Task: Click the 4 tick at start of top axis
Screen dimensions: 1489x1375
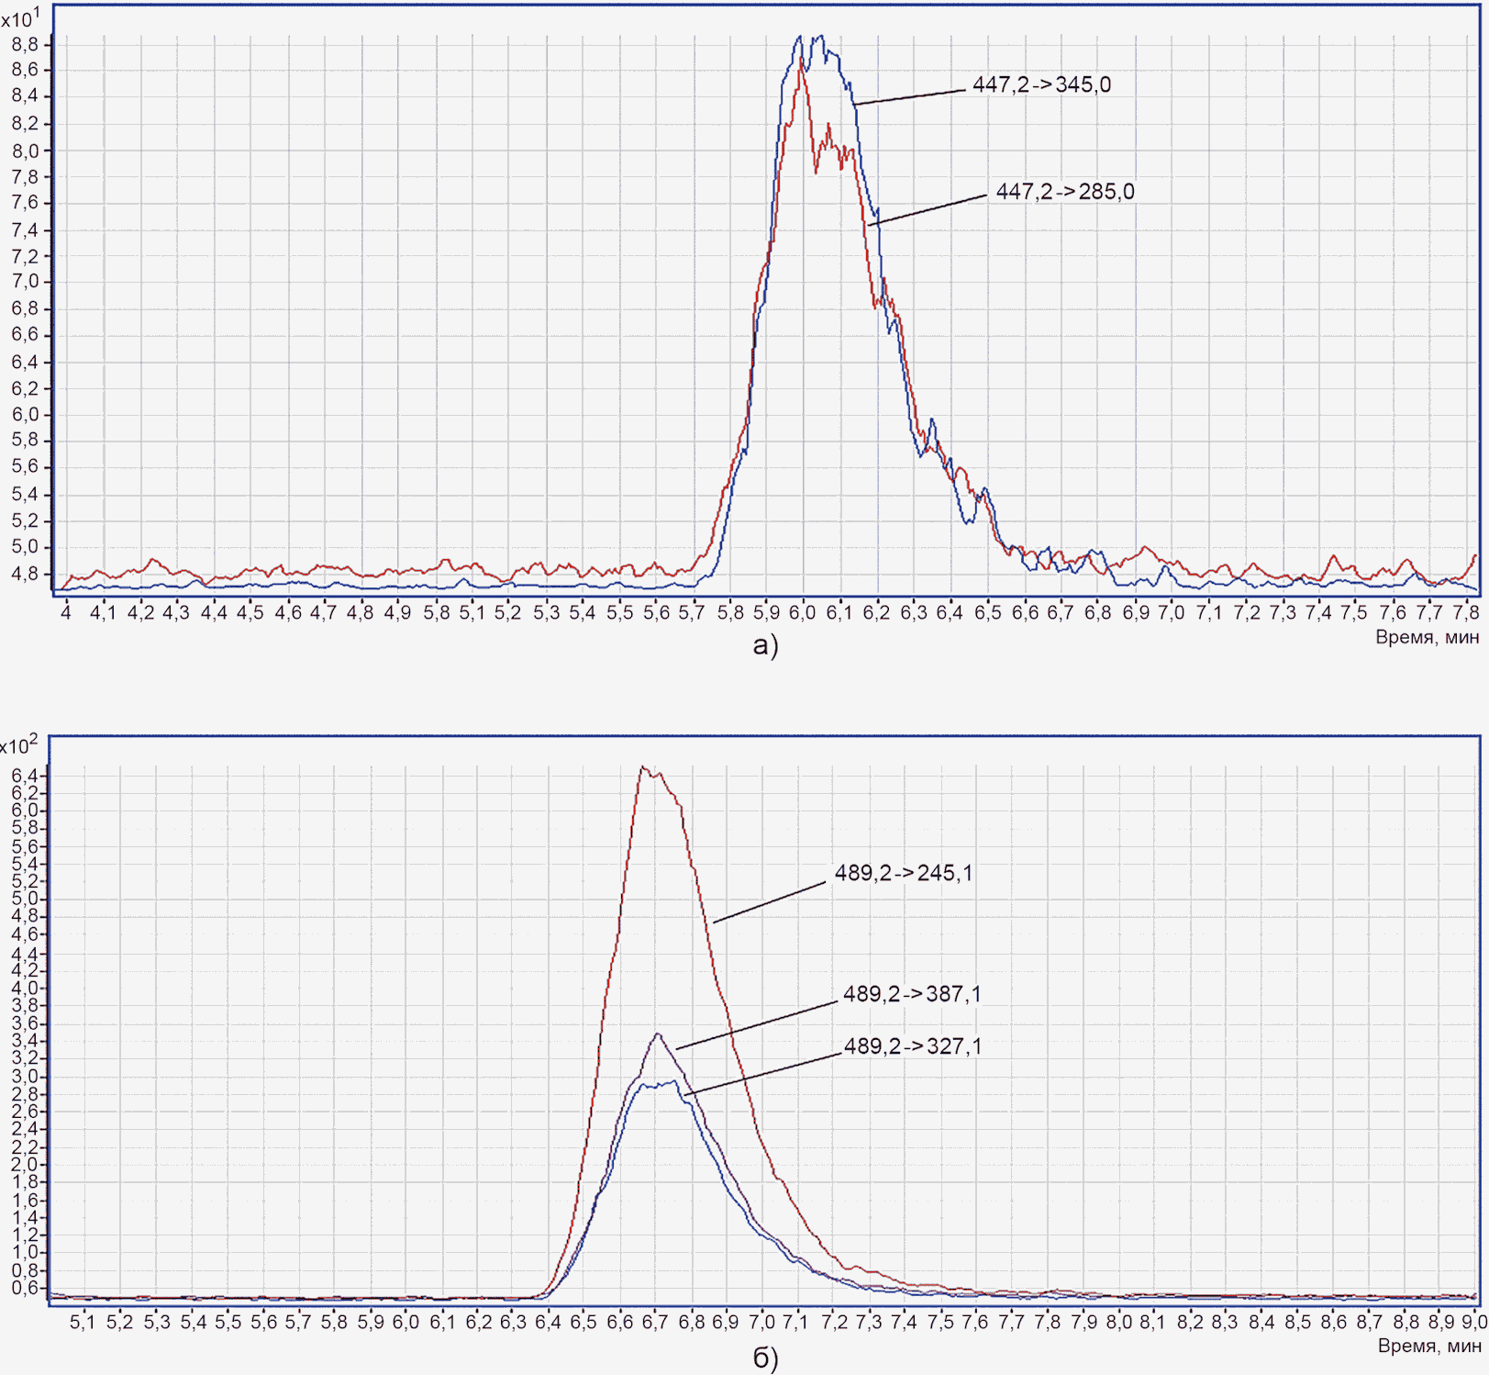Action: [66, 612]
